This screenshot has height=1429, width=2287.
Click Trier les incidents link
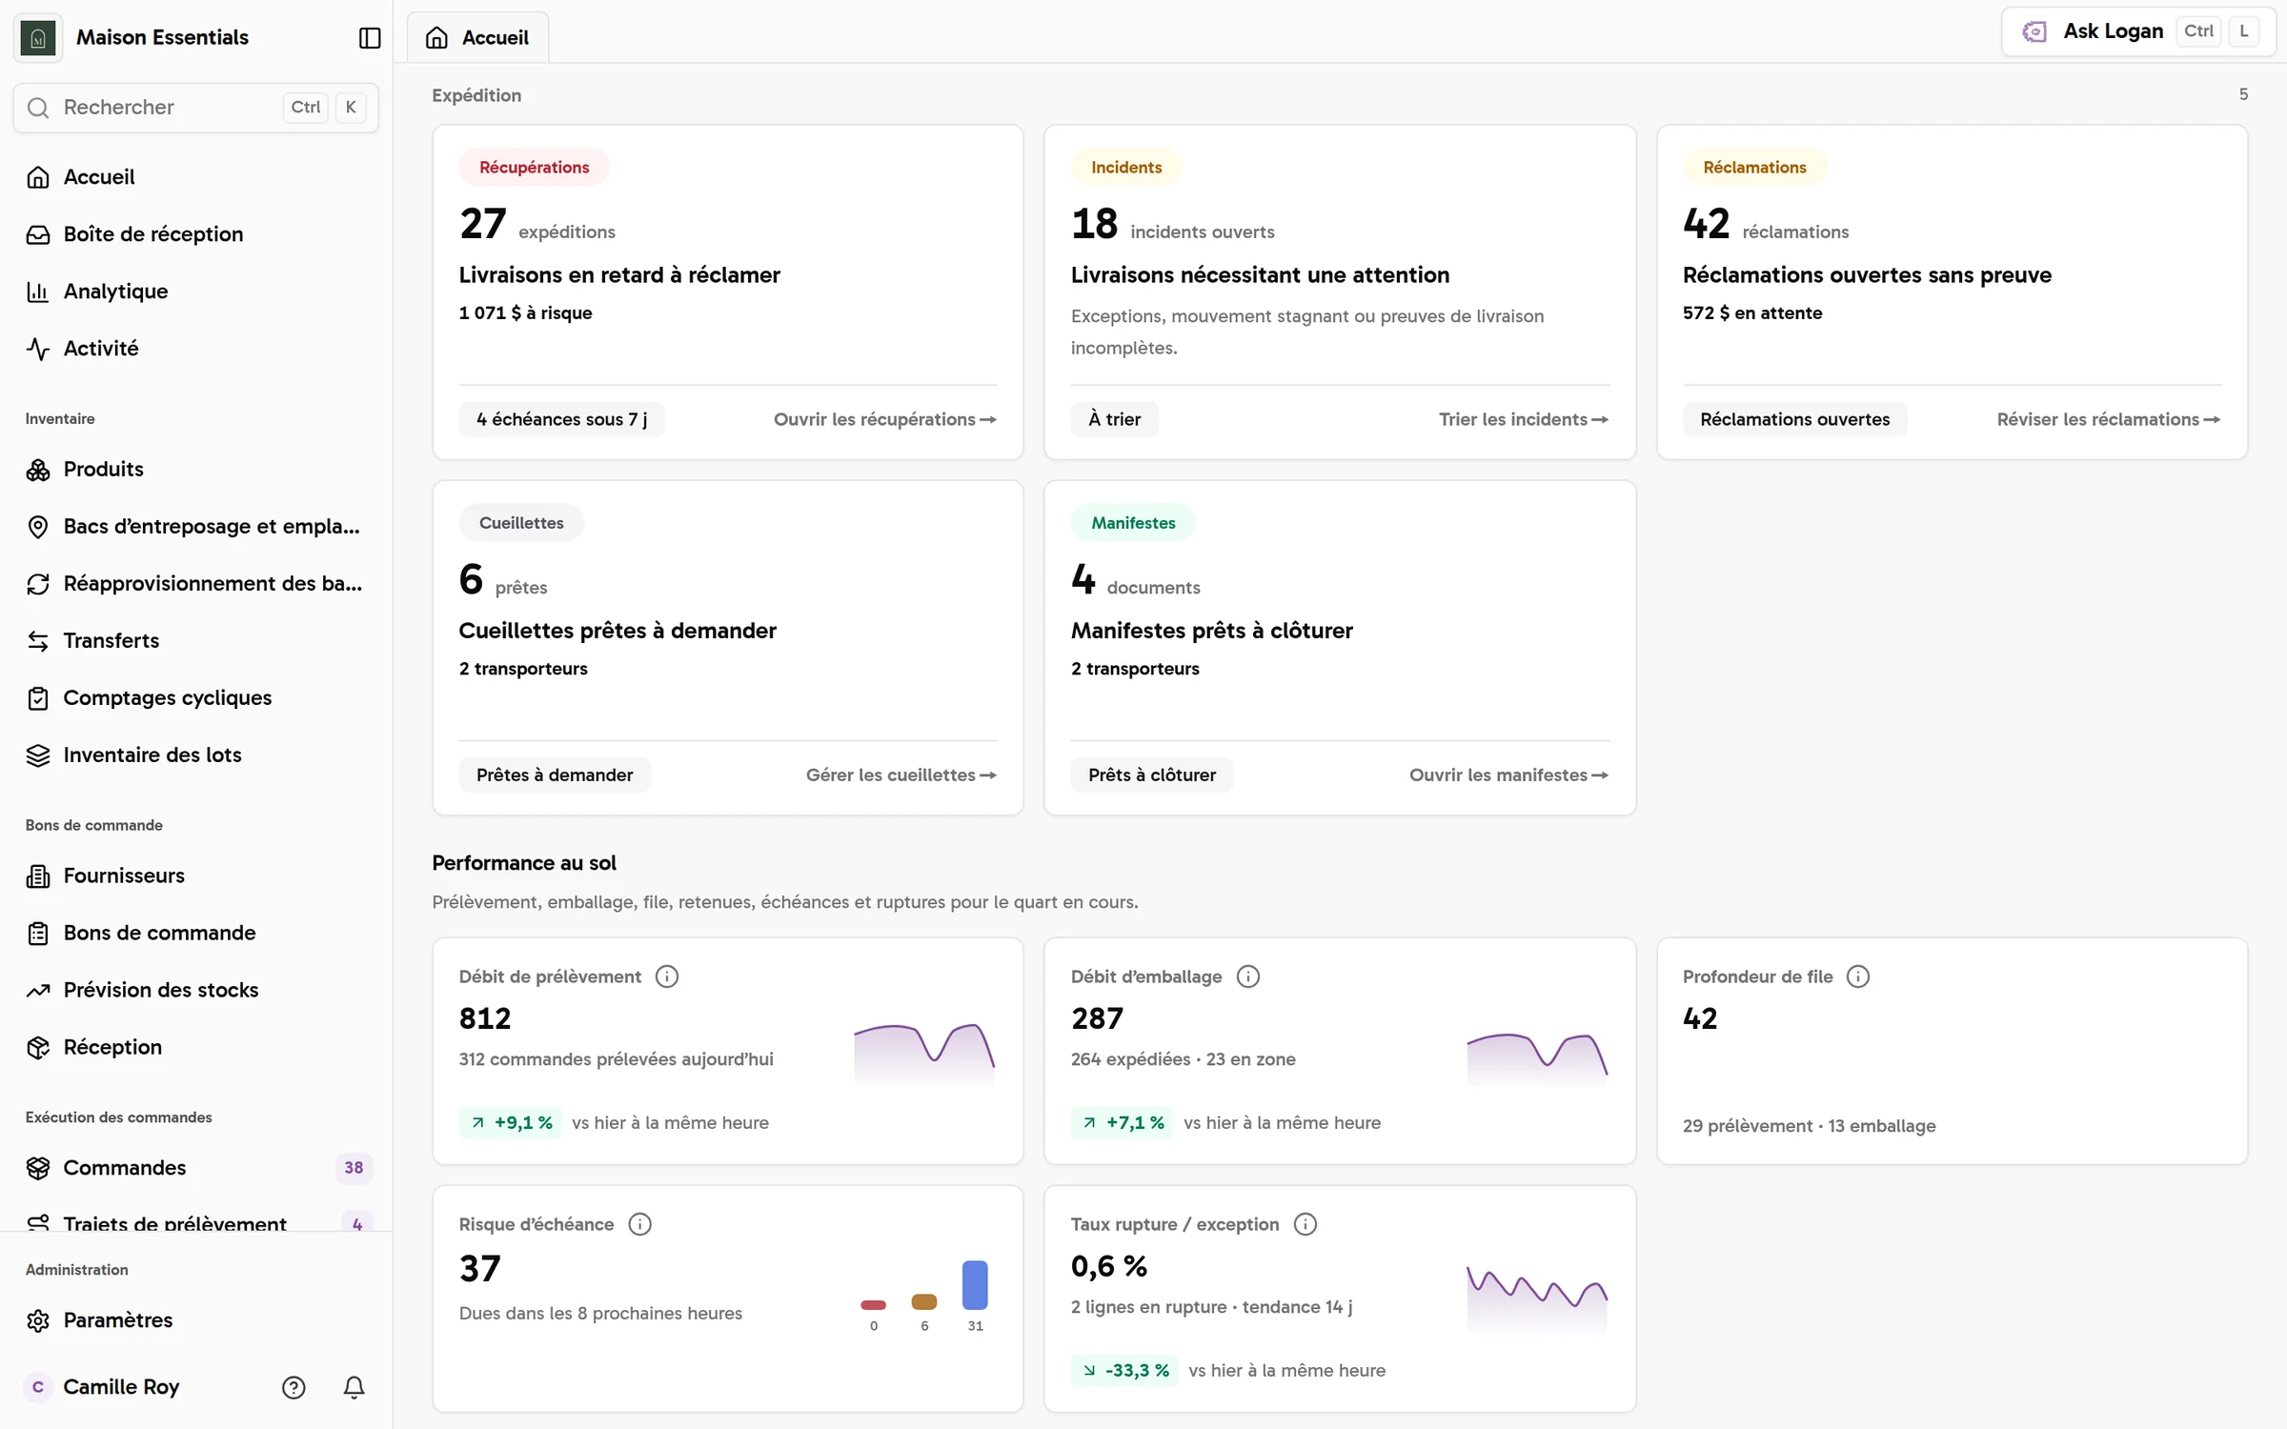[1524, 419]
